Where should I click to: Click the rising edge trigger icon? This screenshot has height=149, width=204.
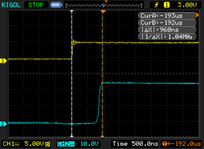[157, 5]
